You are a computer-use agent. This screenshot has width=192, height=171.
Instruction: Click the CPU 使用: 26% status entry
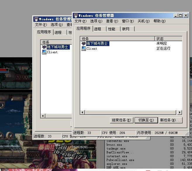pos(119,133)
